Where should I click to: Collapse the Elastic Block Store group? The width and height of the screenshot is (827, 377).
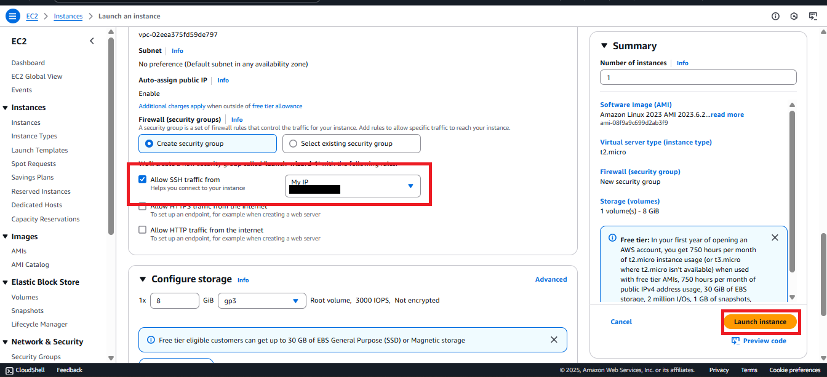tap(6, 282)
